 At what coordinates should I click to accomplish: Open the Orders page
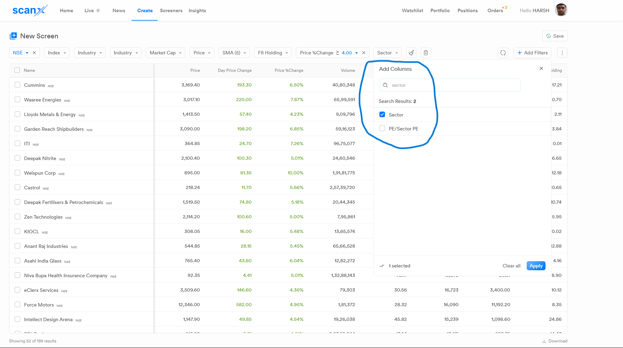pyautogui.click(x=495, y=10)
